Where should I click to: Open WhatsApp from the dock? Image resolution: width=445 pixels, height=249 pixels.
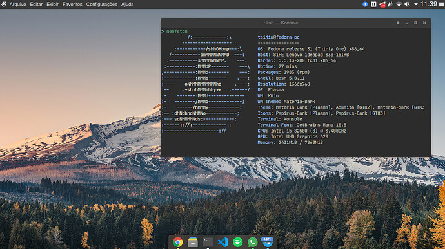click(253, 242)
